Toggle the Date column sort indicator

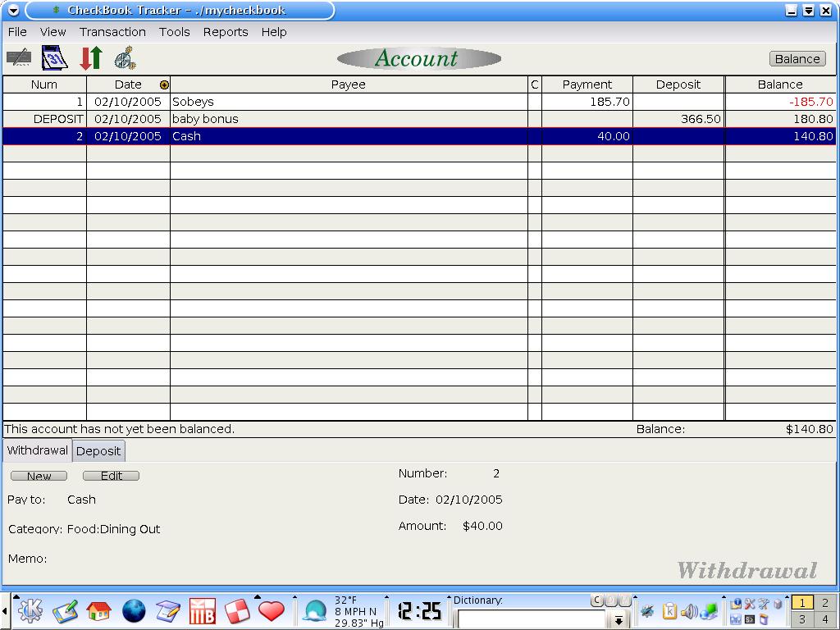tap(164, 84)
